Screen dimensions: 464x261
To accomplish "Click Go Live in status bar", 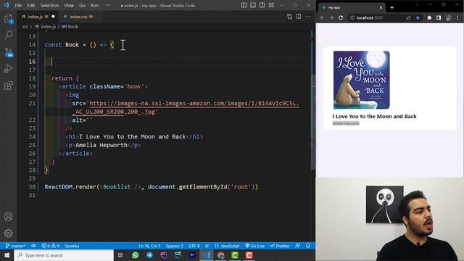I will pyautogui.click(x=254, y=246).
